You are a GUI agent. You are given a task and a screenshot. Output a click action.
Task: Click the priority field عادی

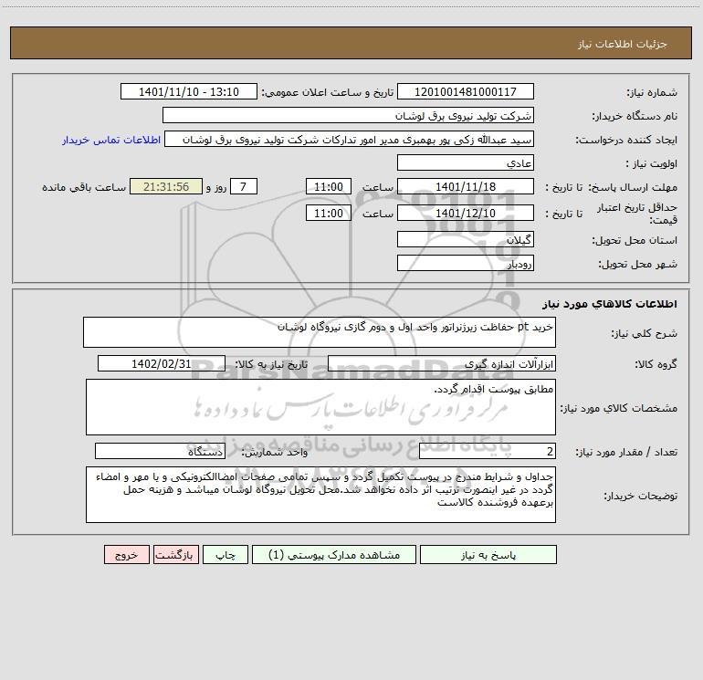(466, 162)
